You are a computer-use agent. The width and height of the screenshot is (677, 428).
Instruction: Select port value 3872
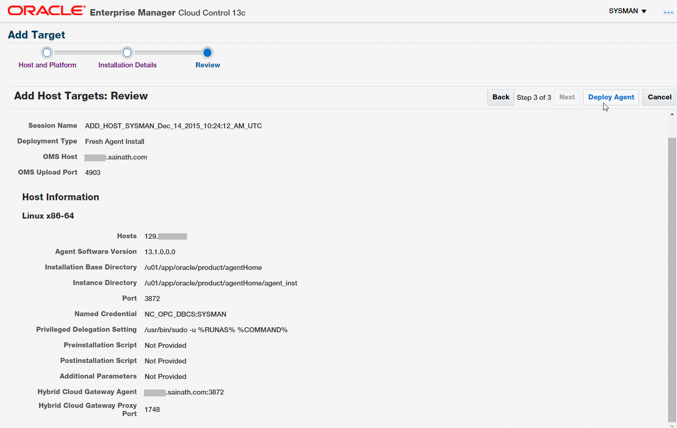pyautogui.click(x=152, y=299)
